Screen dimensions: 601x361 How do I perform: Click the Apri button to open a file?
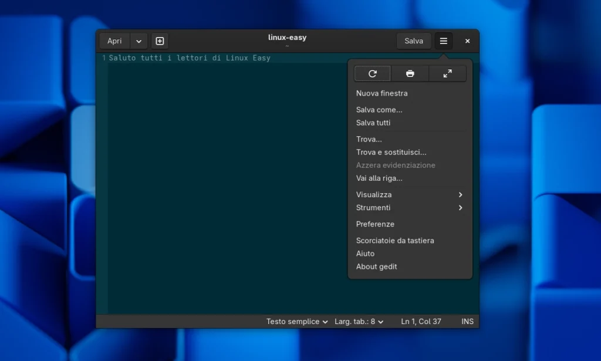click(114, 41)
